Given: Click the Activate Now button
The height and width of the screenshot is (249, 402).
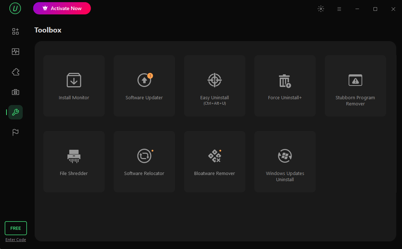Looking at the screenshot, I should pos(62,8).
